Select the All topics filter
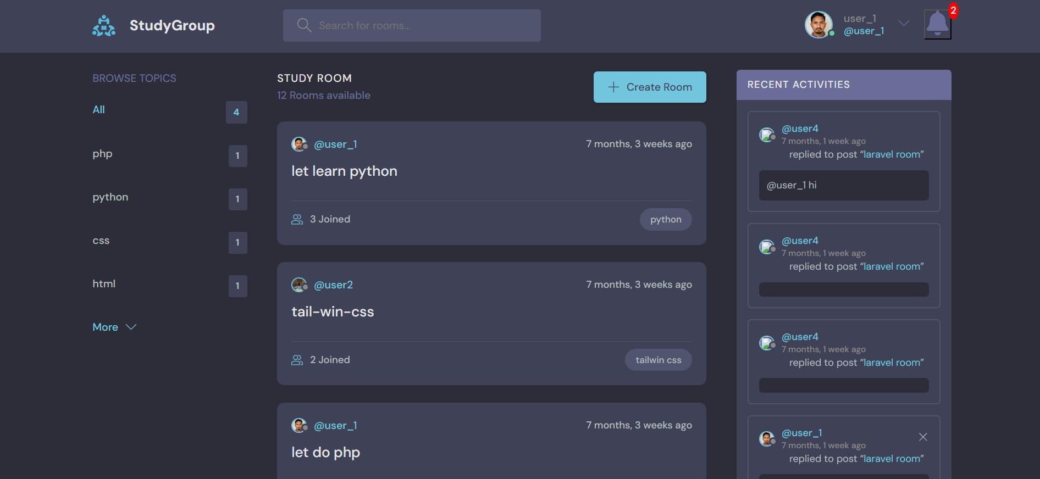Screen dimensions: 1040x479 (98, 109)
